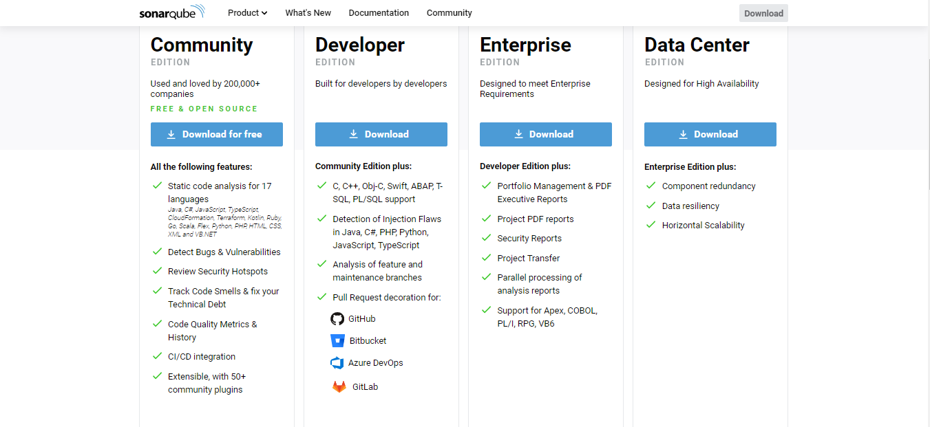Click the Developer edition heading
930x427 pixels.
point(360,45)
